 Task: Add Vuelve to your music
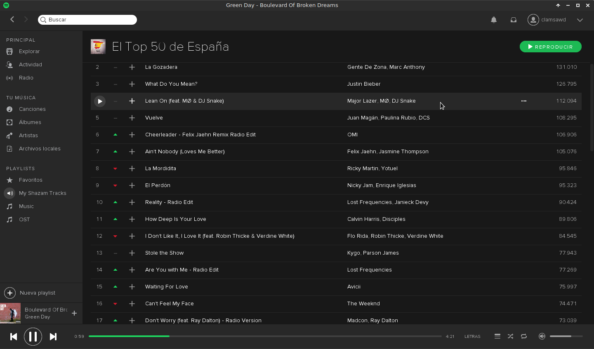(x=132, y=118)
